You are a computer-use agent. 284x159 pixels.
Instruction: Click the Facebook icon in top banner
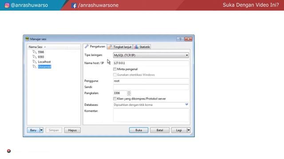click(x=74, y=6)
